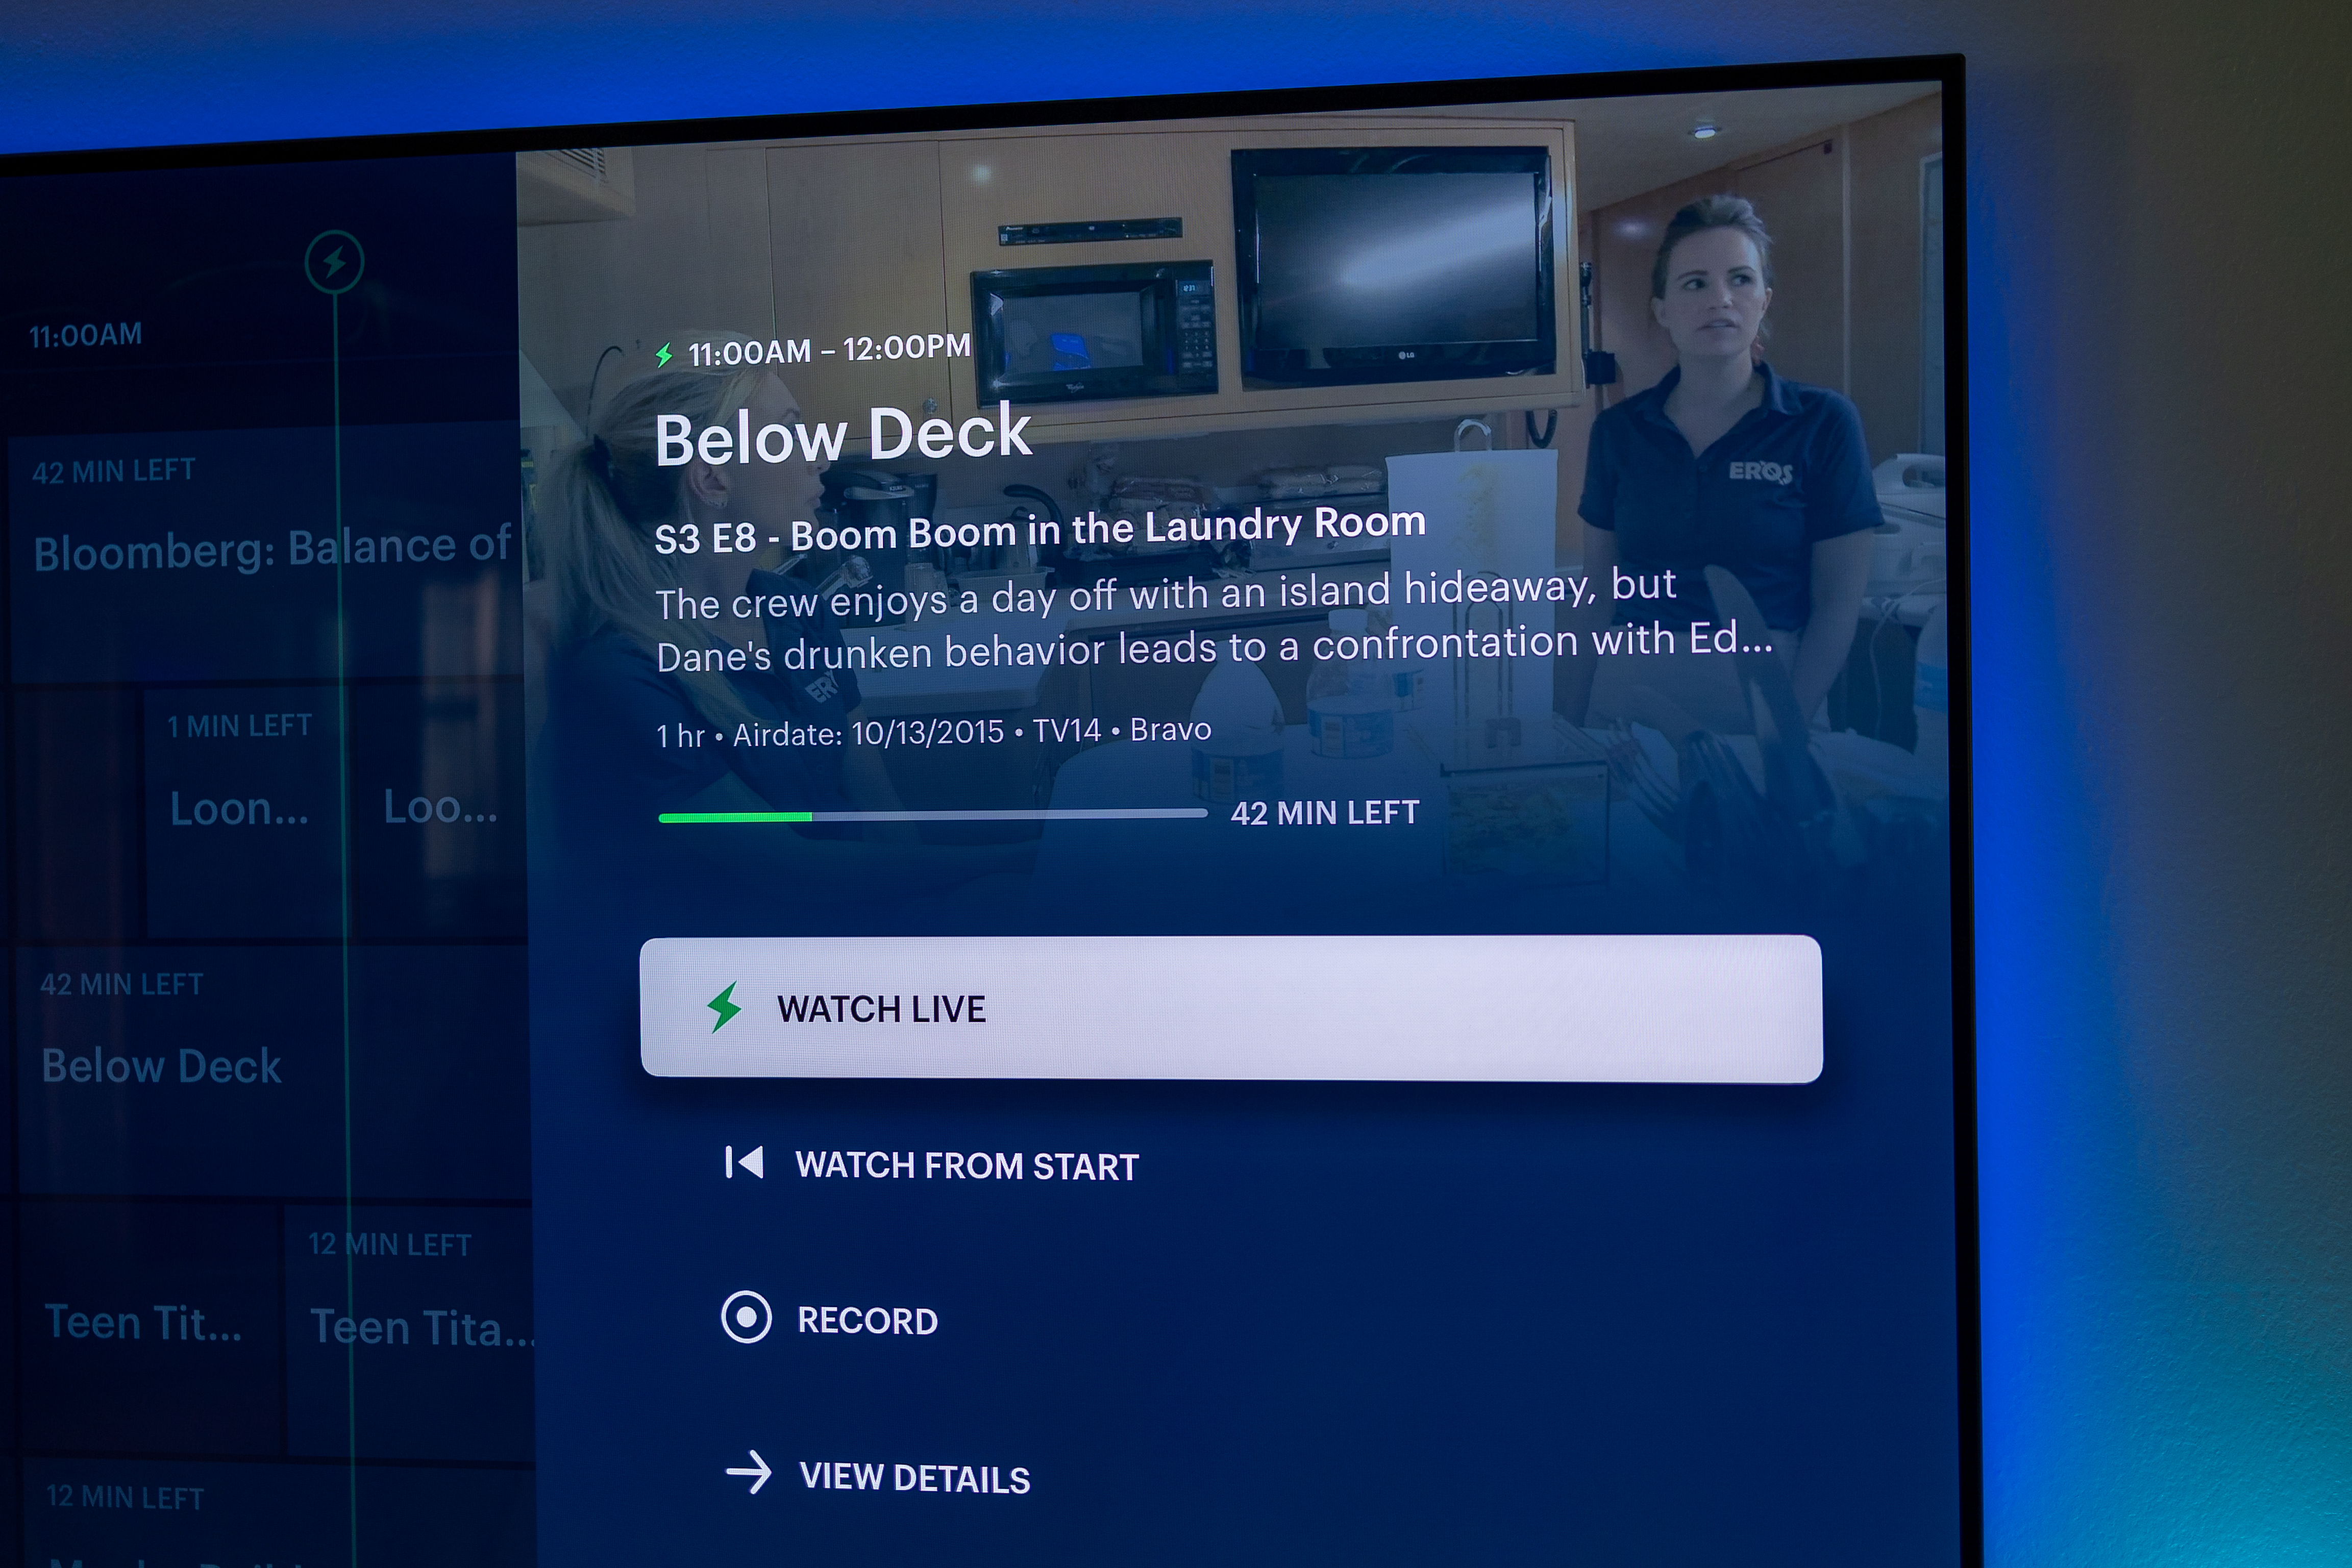Click the 11:00AM – 12:00PM time range

(x=829, y=350)
